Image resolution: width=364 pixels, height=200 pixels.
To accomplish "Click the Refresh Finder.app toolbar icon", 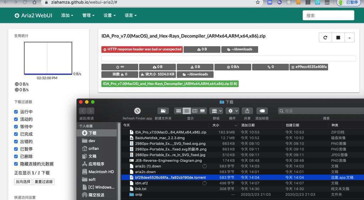I will click(138, 111).
